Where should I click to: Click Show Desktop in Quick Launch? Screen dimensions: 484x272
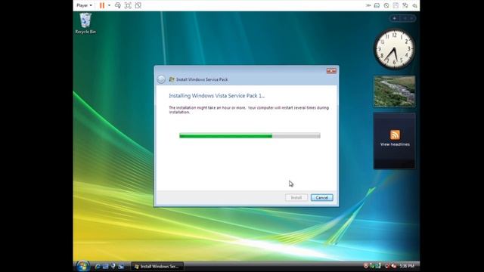point(105,266)
